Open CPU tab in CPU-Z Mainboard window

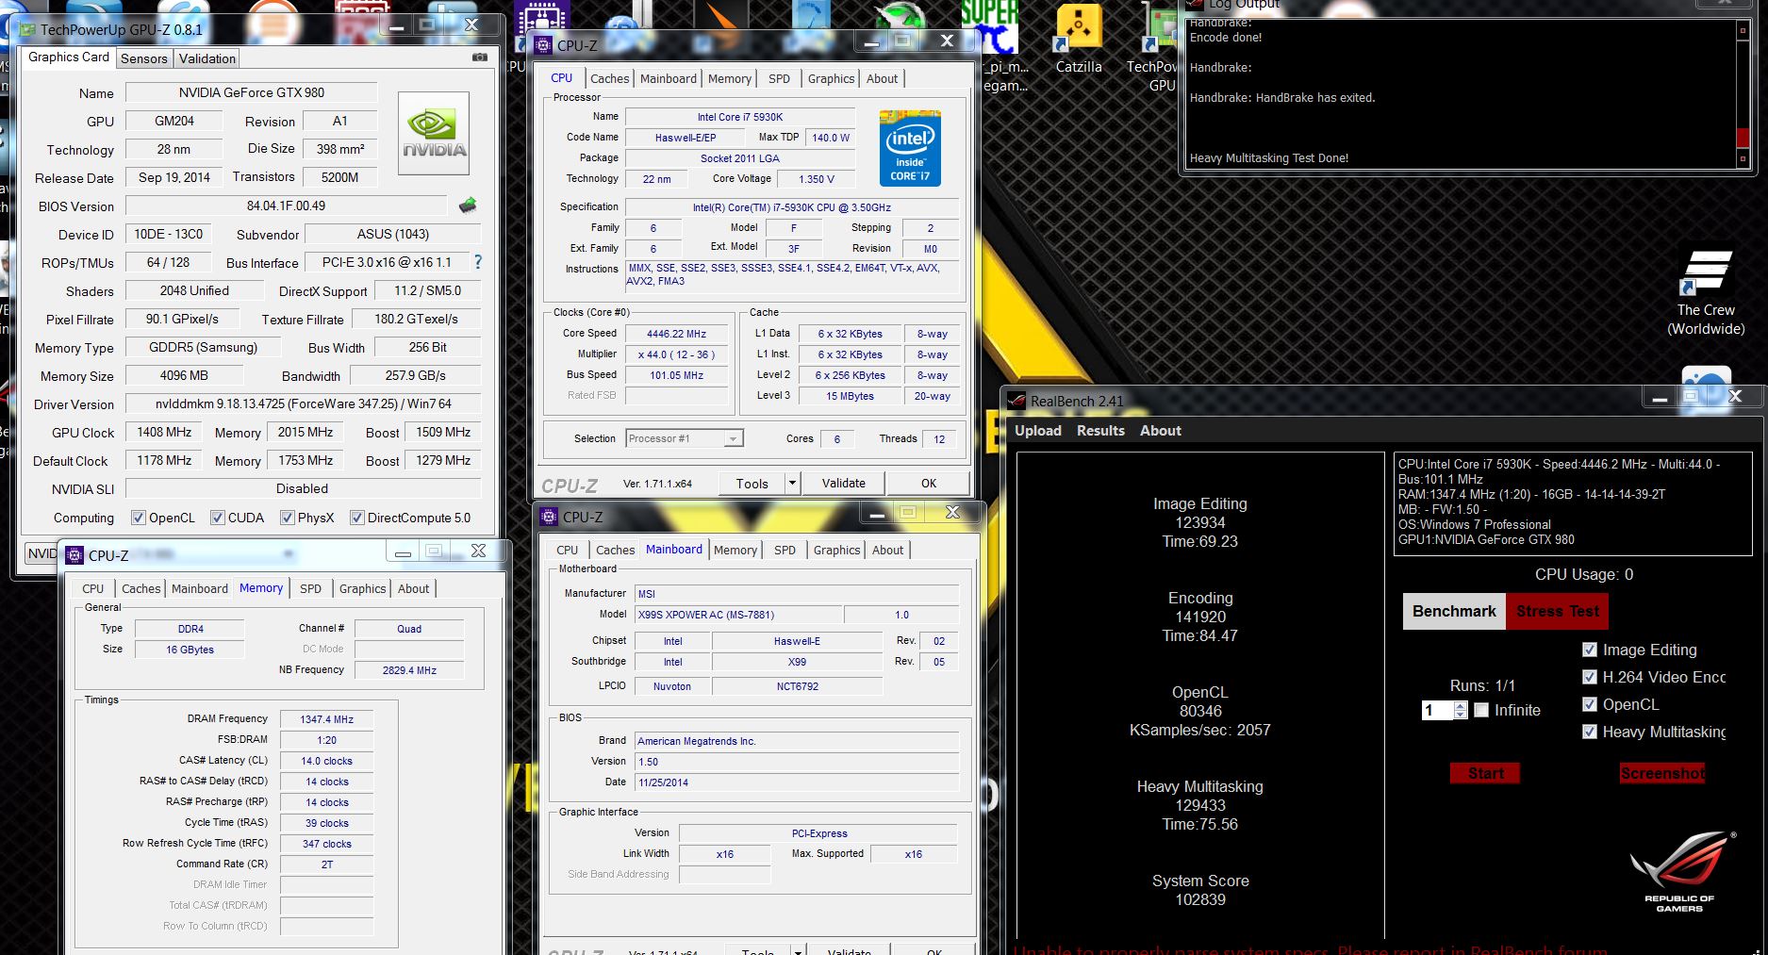click(567, 551)
